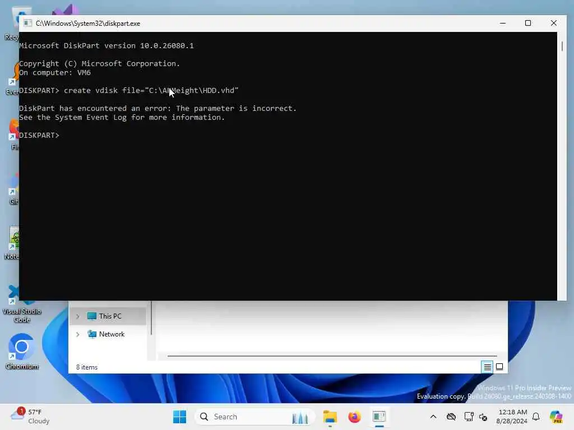Image resolution: width=574 pixels, height=430 pixels.
Task: Open the Windows Start menu
Action: pyautogui.click(x=179, y=417)
